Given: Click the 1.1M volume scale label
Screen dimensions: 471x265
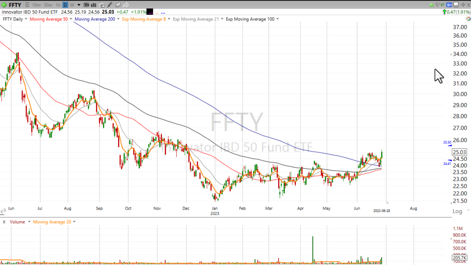Looking at the screenshot, I should (458, 228).
